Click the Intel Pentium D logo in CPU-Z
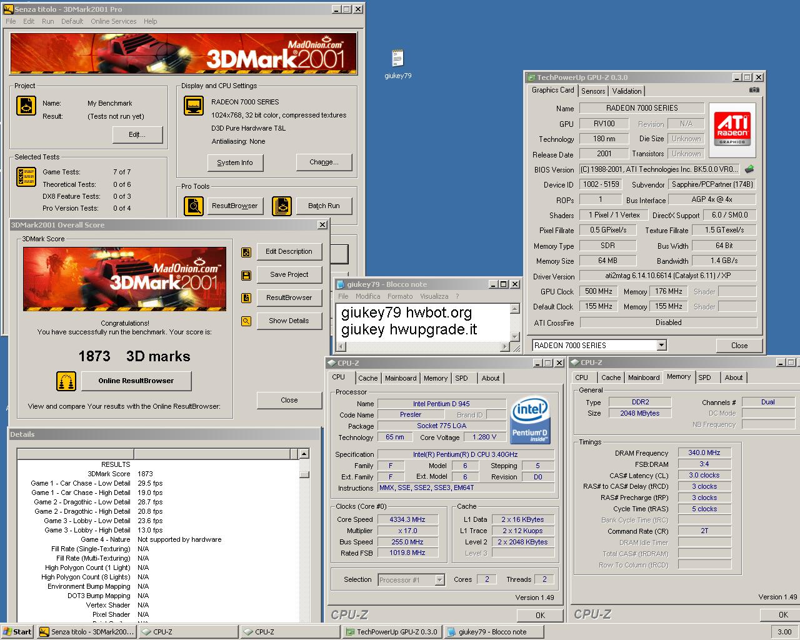The width and height of the screenshot is (800, 640). click(530, 420)
